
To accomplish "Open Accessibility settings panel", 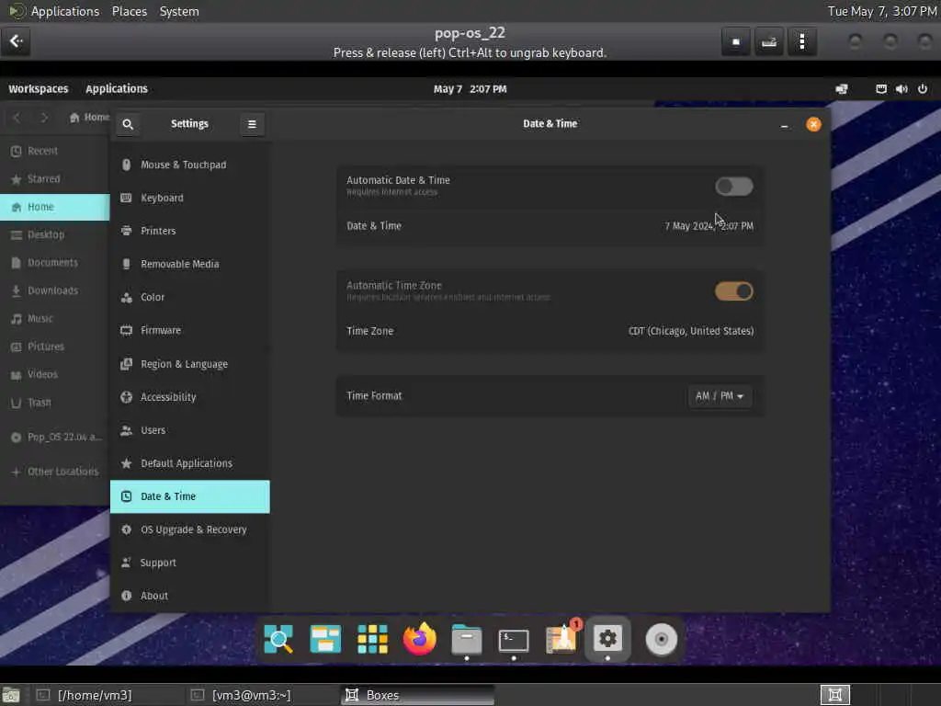I will tap(190, 397).
